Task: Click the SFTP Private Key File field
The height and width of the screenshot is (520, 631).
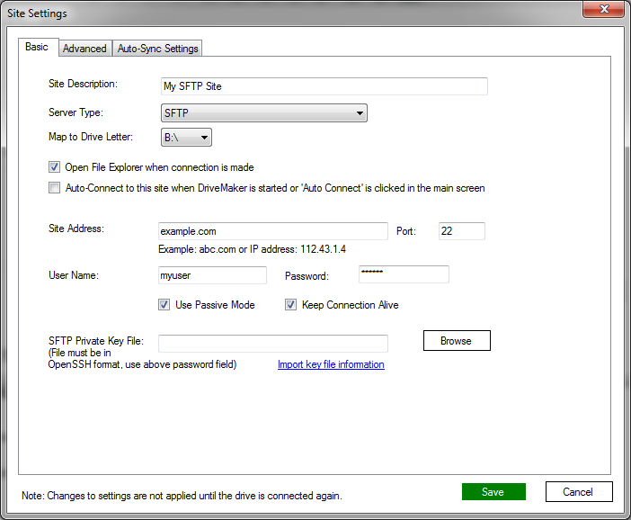Action: [272, 343]
